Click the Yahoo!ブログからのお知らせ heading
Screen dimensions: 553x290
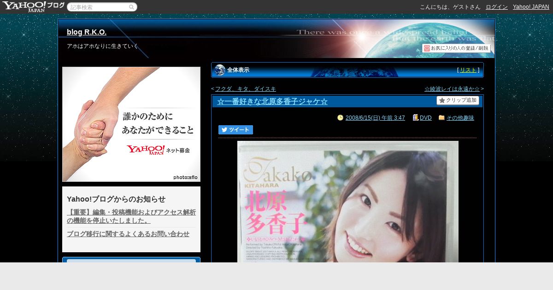[x=116, y=199]
